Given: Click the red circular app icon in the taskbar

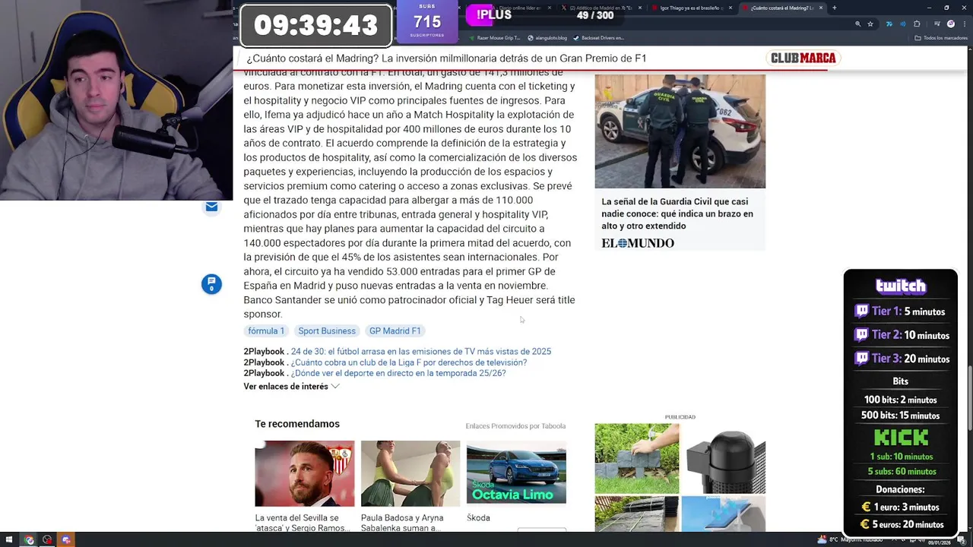Looking at the screenshot, I should (x=47, y=540).
